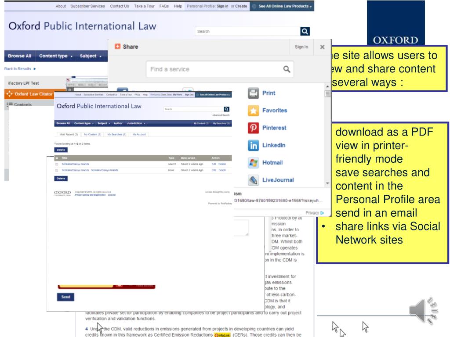Click the main Search input field
Image resolution: width=450 pixels, height=337 pixels.
point(247,31)
